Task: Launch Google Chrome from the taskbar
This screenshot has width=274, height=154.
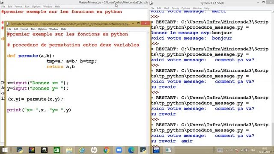Action: [107, 150]
